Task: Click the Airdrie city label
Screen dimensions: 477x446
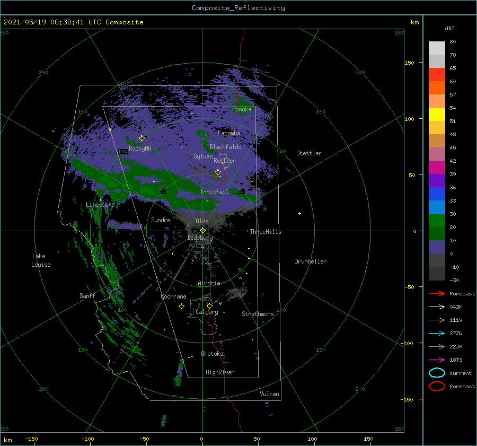Action: (x=209, y=283)
